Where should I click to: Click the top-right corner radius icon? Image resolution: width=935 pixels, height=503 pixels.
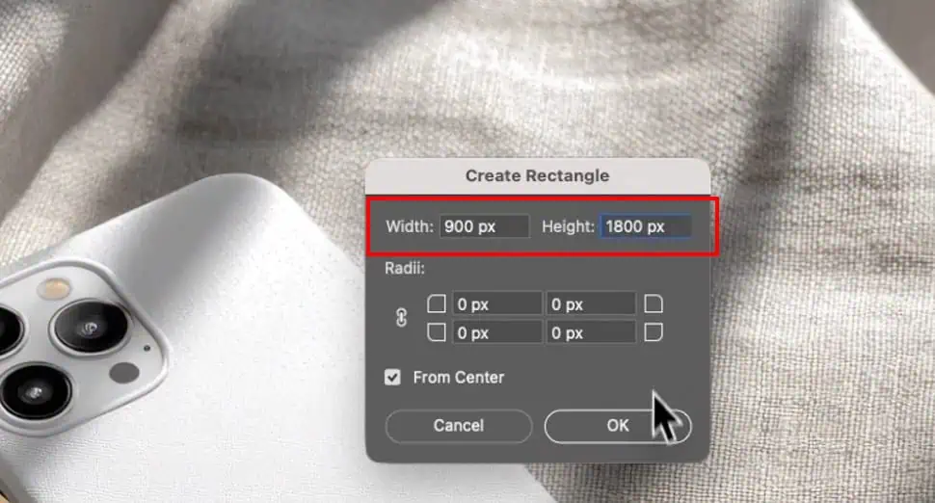(x=654, y=304)
